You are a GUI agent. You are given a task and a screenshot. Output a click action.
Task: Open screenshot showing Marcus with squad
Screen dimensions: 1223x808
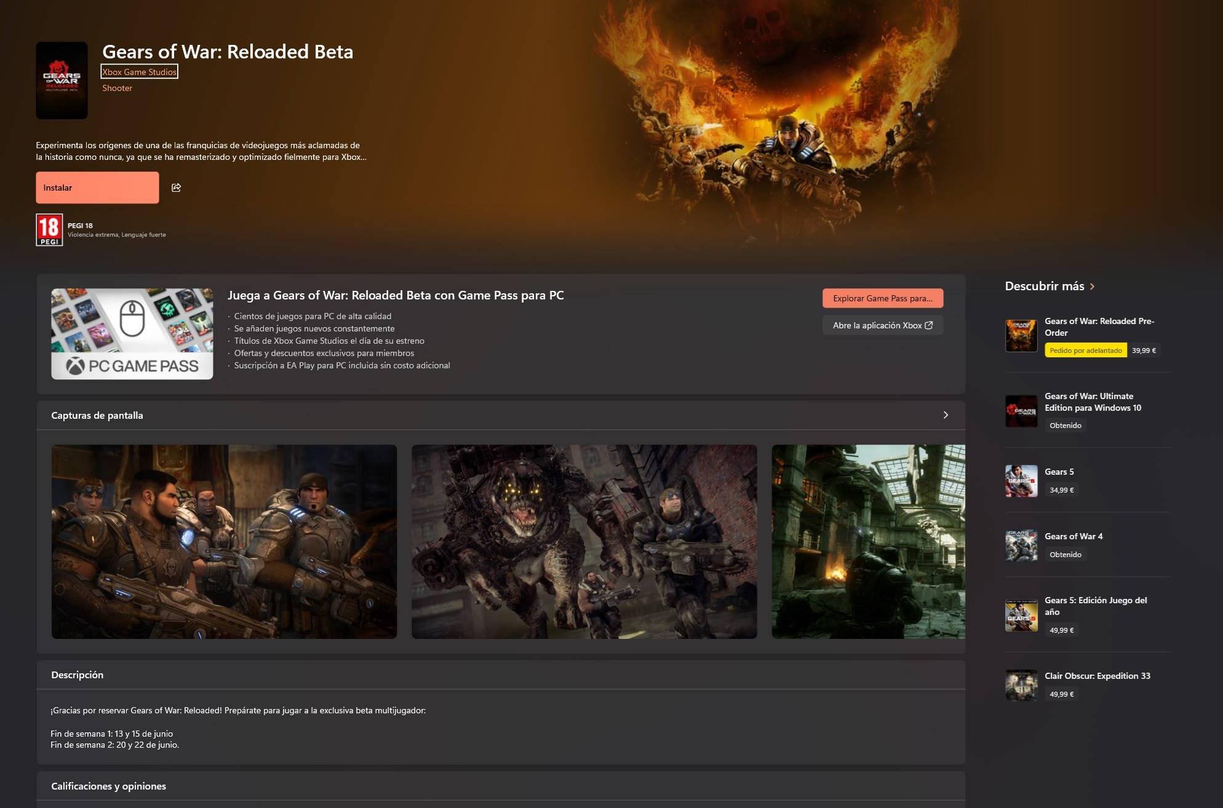click(x=224, y=541)
